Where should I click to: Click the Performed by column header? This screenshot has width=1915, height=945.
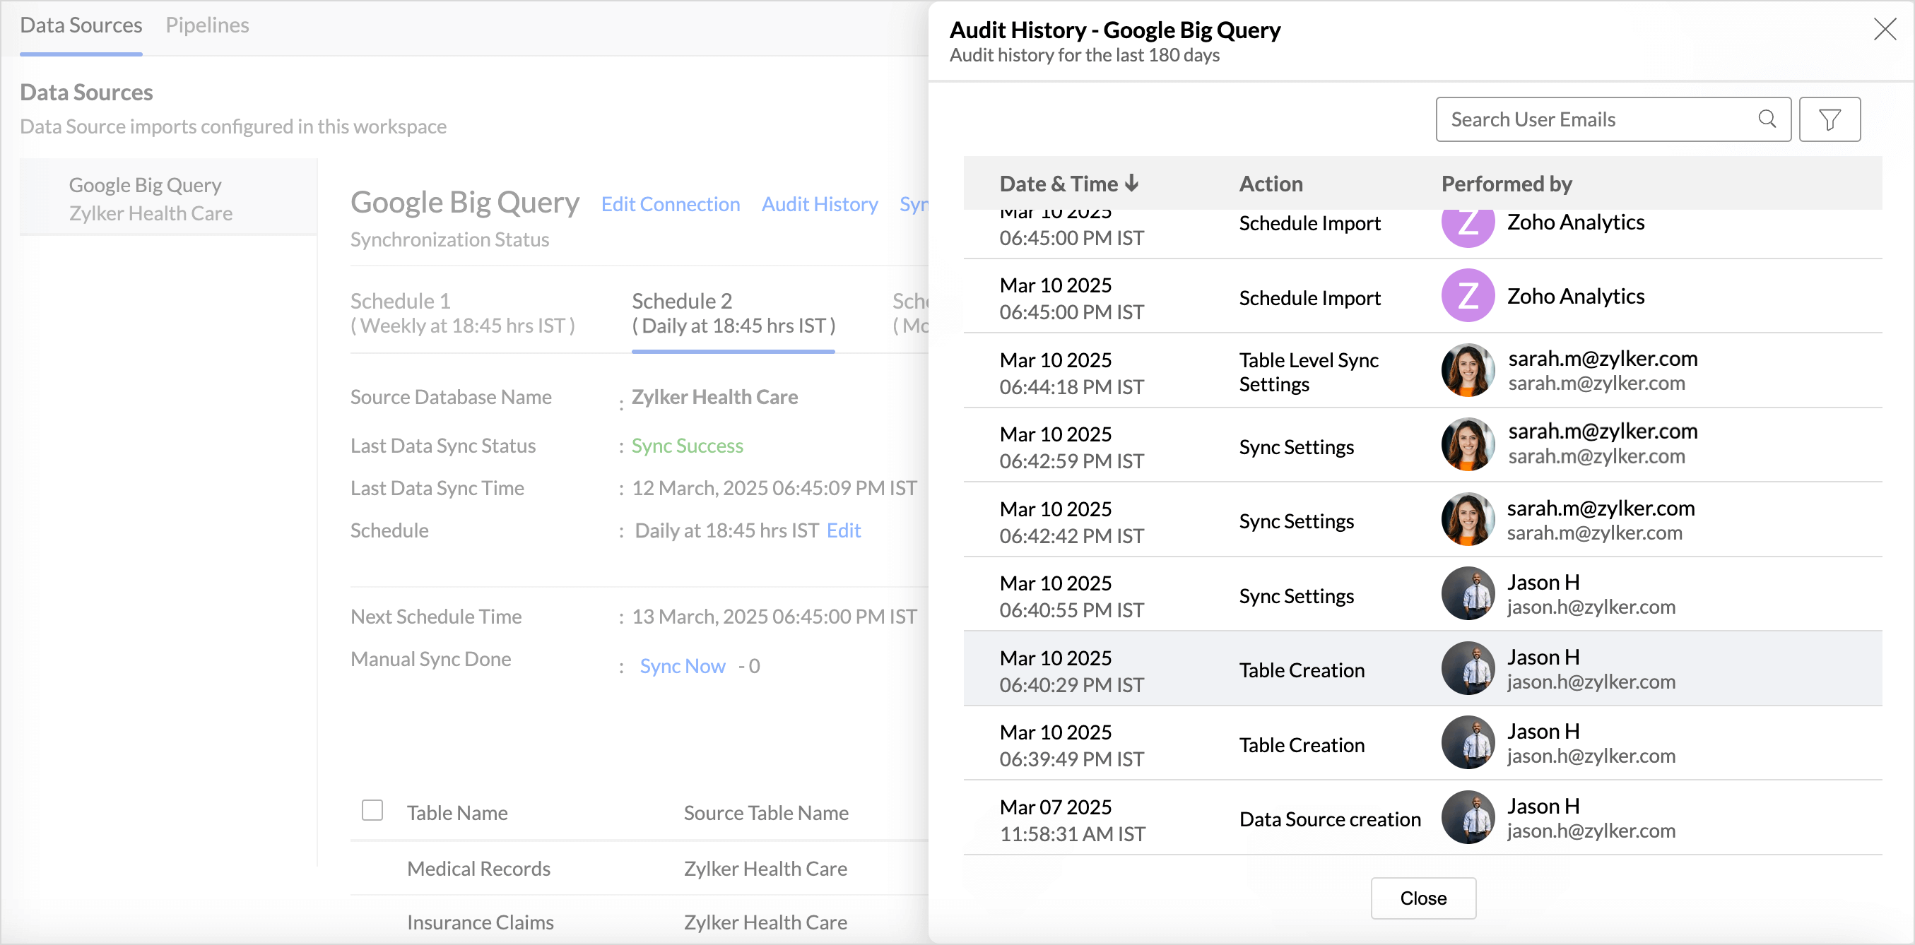(1506, 184)
